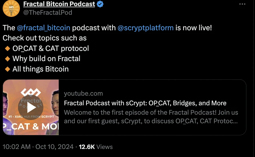Image resolution: width=255 pixels, height=157 pixels.
Task: Click the blue verified badge
Action: (x=100, y=4)
